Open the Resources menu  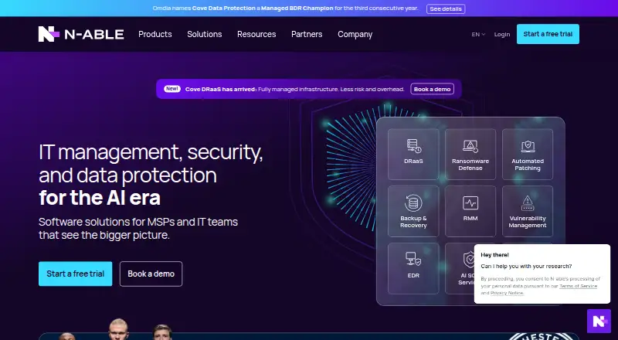click(x=256, y=34)
